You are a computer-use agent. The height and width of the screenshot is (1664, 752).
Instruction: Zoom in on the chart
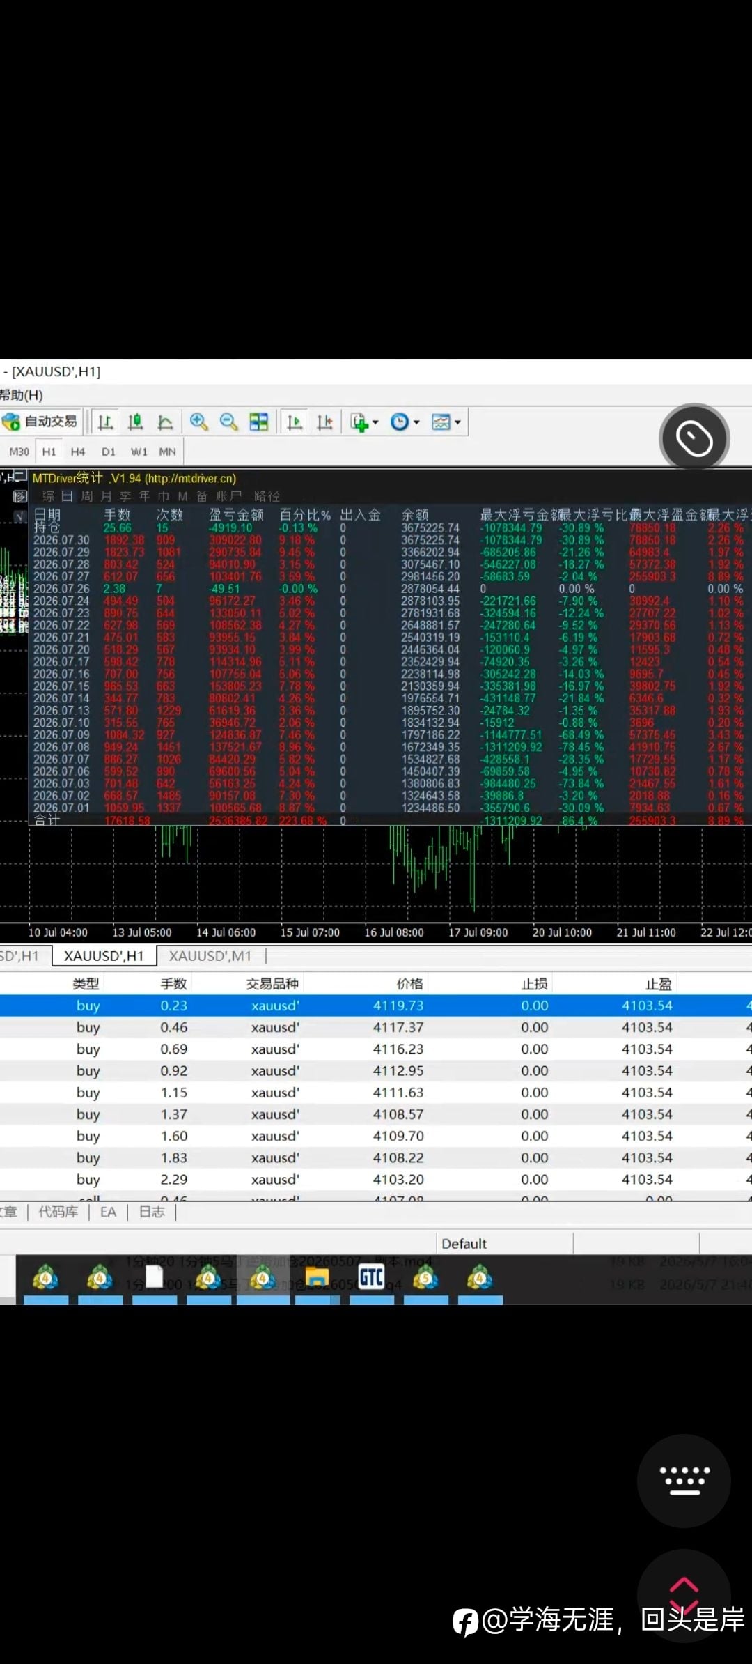point(198,422)
